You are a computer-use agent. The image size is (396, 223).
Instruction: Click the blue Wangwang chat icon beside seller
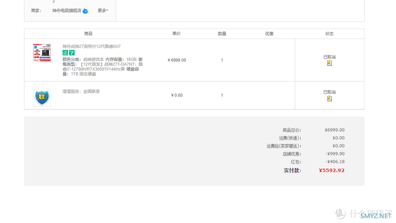85,11
